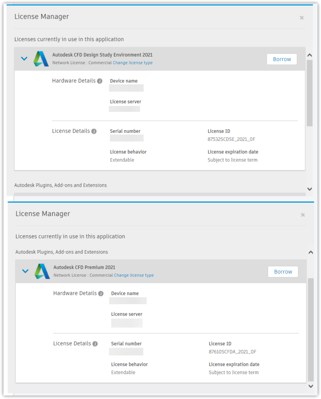
Task: Close the upper License Manager dialog
Action: coord(302,17)
